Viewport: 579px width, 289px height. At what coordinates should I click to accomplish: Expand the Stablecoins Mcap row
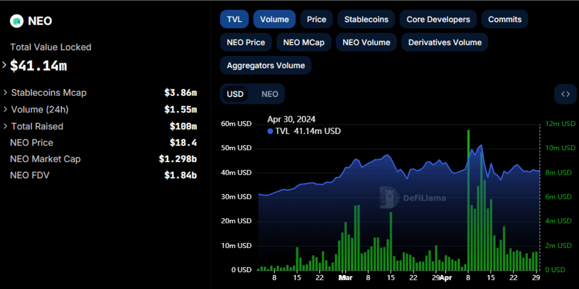[x=5, y=92]
